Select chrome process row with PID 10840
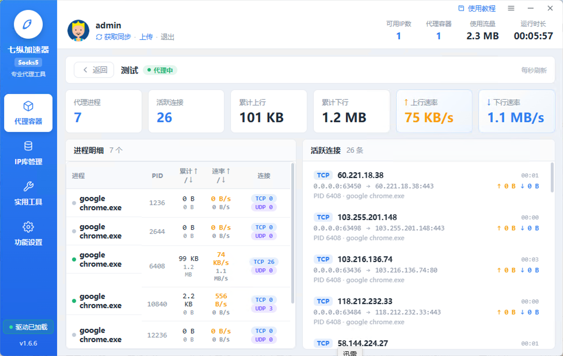563x356 pixels. tap(178, 304)
